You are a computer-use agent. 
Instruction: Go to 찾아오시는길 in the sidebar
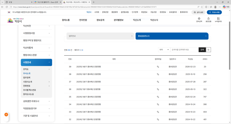pos(28,94)
